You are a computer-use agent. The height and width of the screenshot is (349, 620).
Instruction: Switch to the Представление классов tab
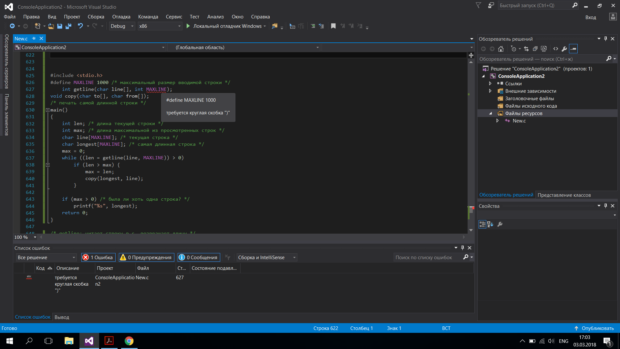564,195
